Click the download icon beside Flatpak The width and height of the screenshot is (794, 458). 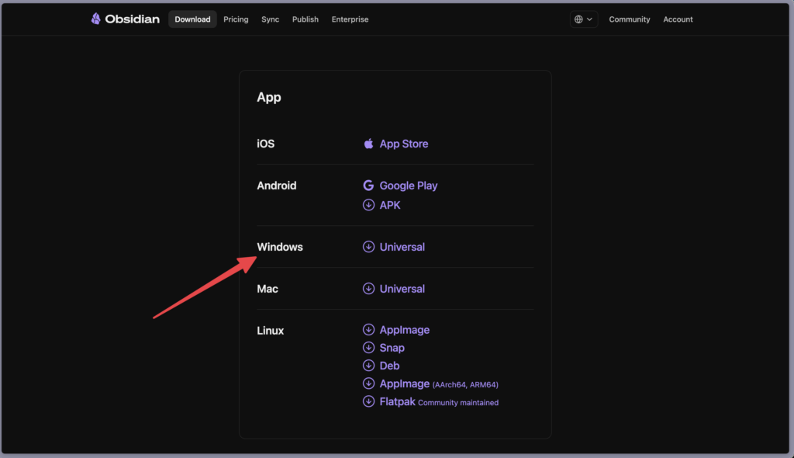pyautogui.click(x=368, y=401)
